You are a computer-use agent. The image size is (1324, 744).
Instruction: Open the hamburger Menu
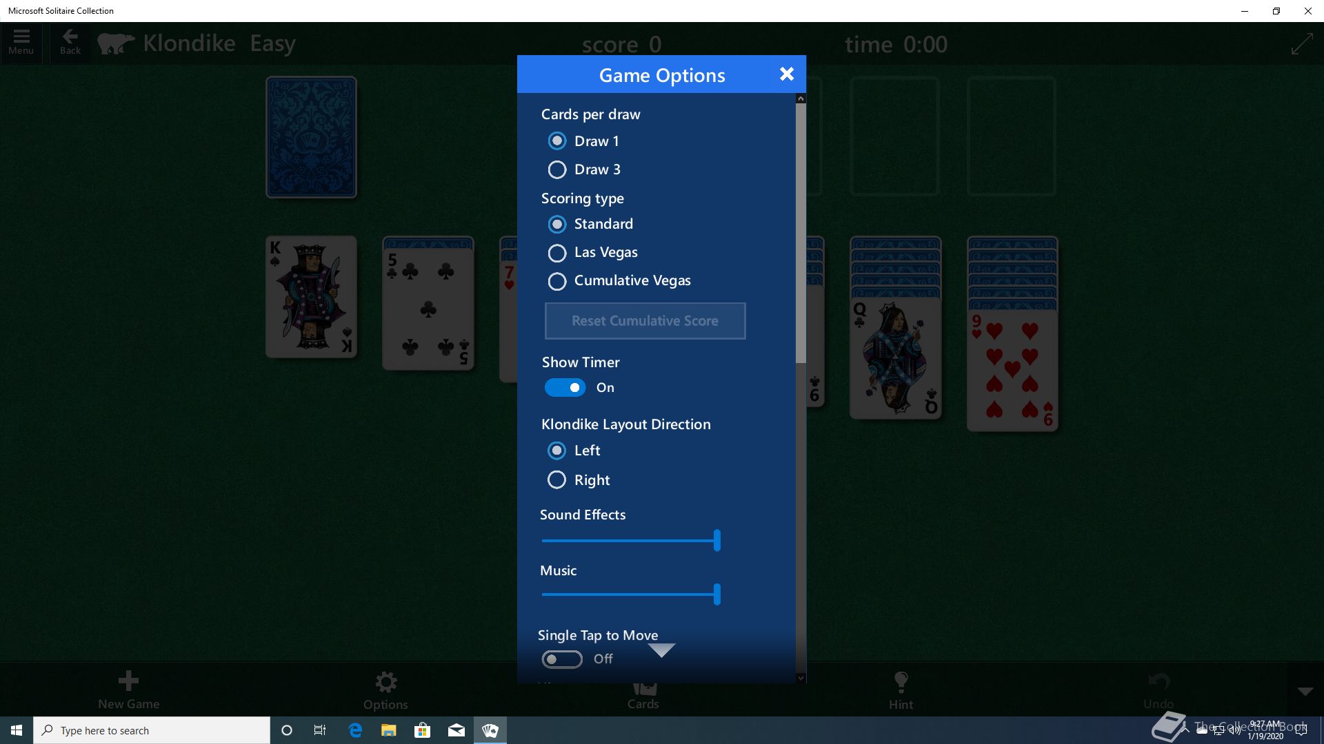pos(21,43)
